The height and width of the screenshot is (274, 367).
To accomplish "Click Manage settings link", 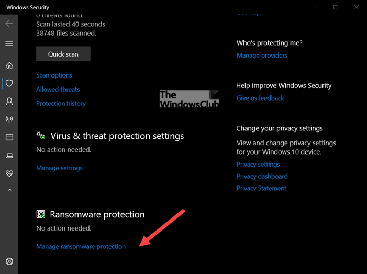I will (x=59, y=168).
